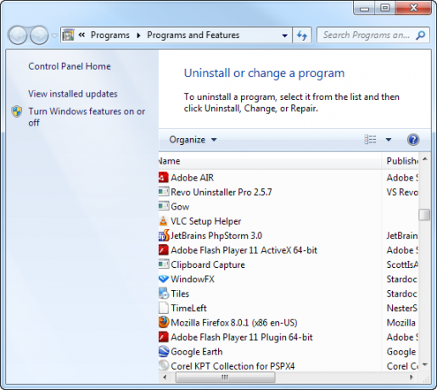Viewport: 437px width, 390px height.
Task: Click the WindowFX diamond icon
Action: tap(164, 279)
